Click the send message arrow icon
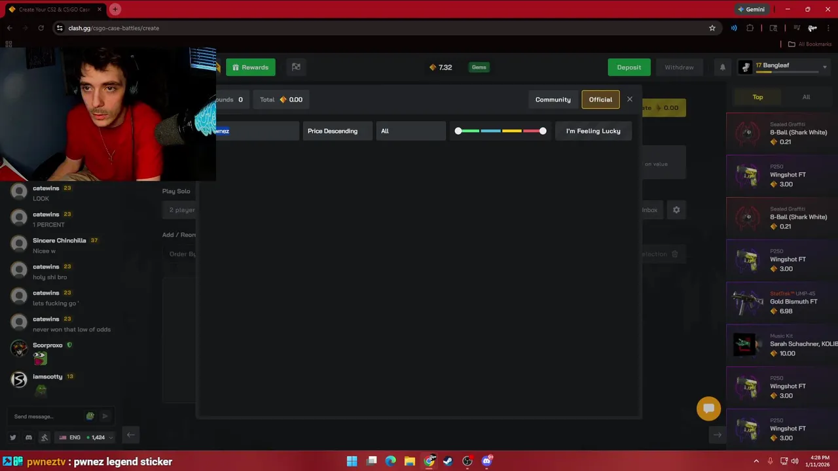The image size is (838, 471). (x=105, y=416)
